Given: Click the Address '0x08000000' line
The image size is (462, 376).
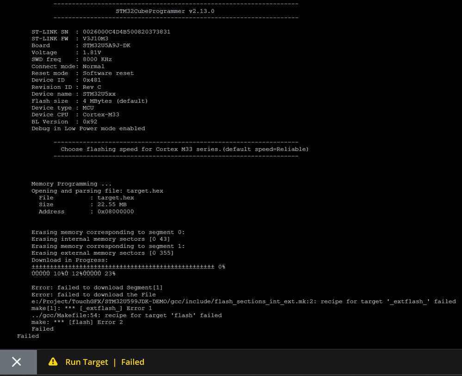Looking at the screenshot, I should 86,211.
